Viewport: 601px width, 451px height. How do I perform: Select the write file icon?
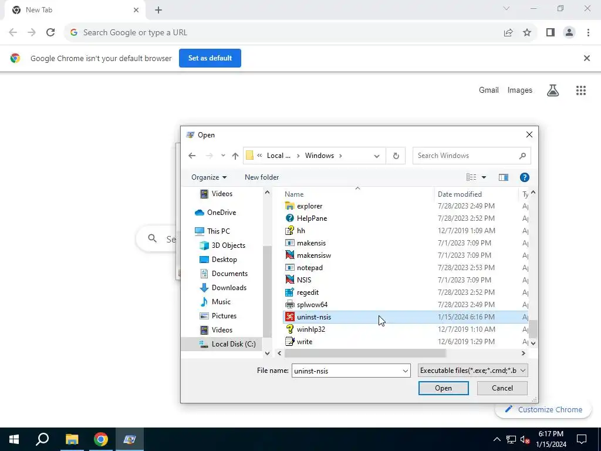(x=290, y=341)
